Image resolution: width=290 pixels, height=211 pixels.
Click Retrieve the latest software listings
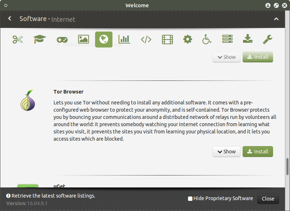click(x=53, y=196)
